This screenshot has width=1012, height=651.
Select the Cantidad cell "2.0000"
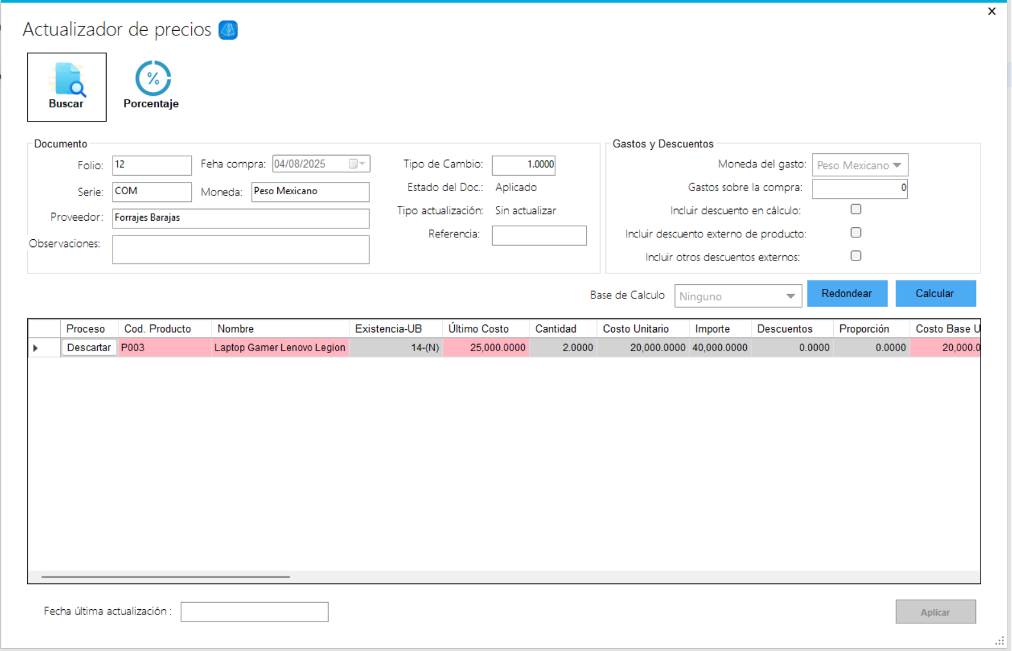click(x=563, y=348)
